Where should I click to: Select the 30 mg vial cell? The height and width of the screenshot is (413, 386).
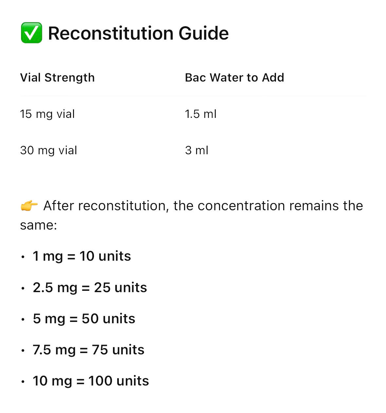48,150
